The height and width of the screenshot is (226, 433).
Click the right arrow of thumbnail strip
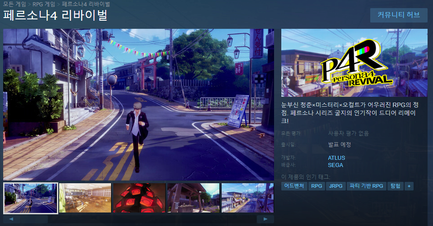tap(265, 219)
